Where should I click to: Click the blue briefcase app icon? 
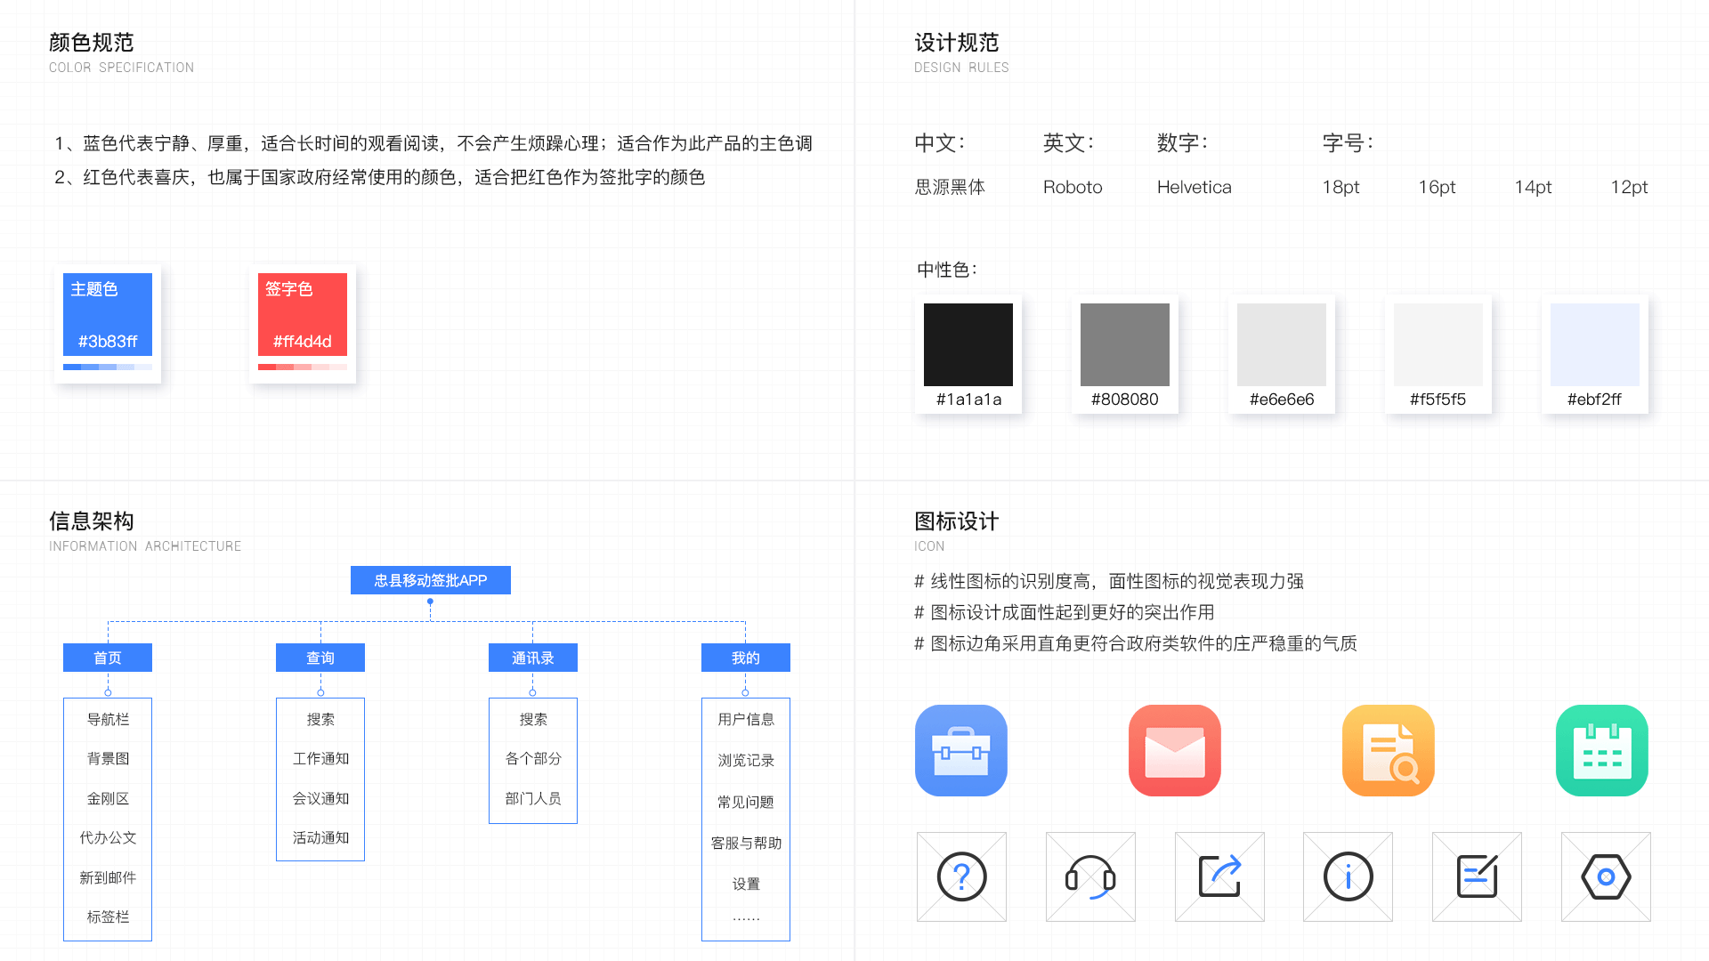(x=961, y=750)
